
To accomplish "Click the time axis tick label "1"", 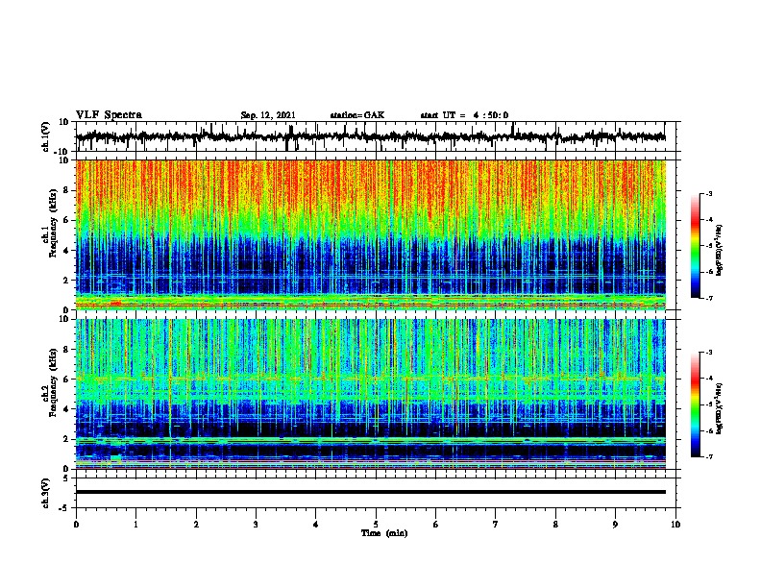I will tap(135, 525).
